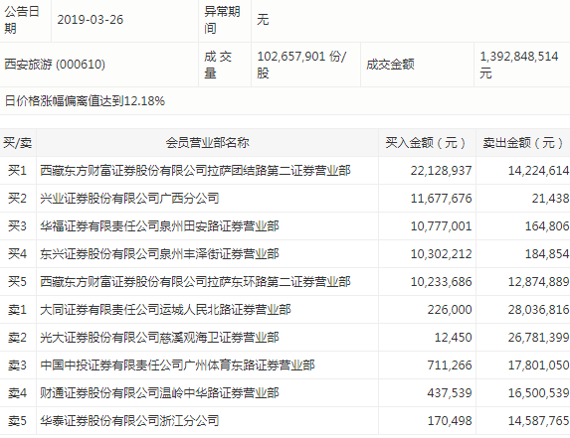The height and width of the screenshot is (438, 570).
Task: Click the 会员营业部名称 column header
Action: 207,143
